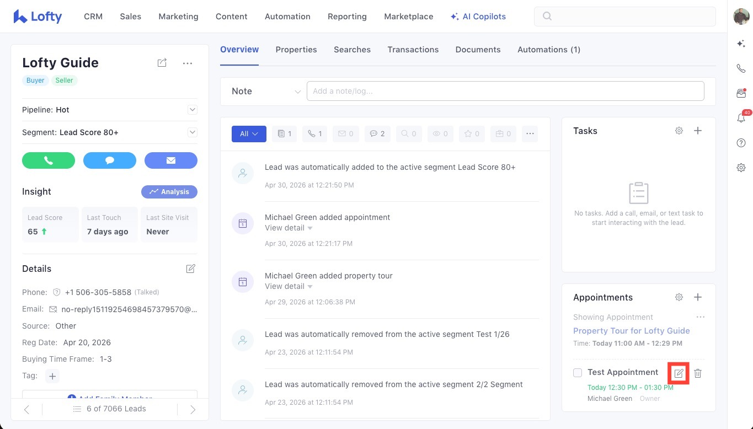Mark Test Appointment checkbox complete
Viewport: 753px width, 429px height.
[x=578, y=373]
